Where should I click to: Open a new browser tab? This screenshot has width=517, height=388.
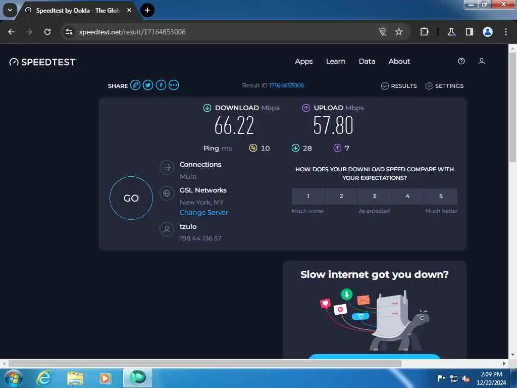point(147,10)
